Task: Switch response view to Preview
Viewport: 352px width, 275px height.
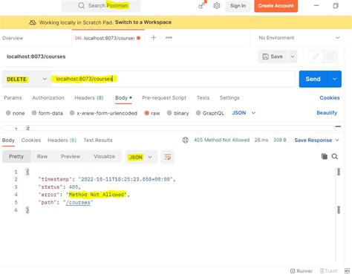Action: pyautogui.click(x=71, y=157)
